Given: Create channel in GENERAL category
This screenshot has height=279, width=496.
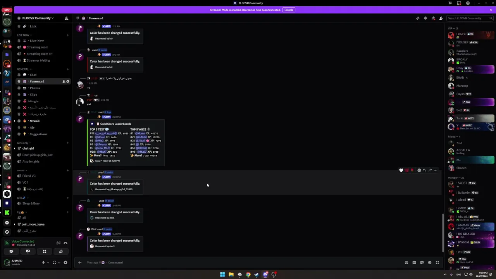Looking at the screenshot, I should [x=67, y=69].
